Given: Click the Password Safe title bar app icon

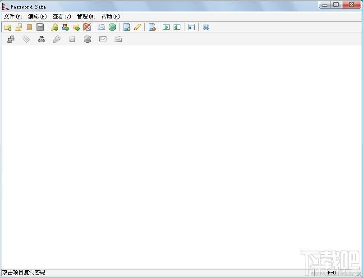Looking at the screenshot, I should pyautogui.click(x=5, y=6).
